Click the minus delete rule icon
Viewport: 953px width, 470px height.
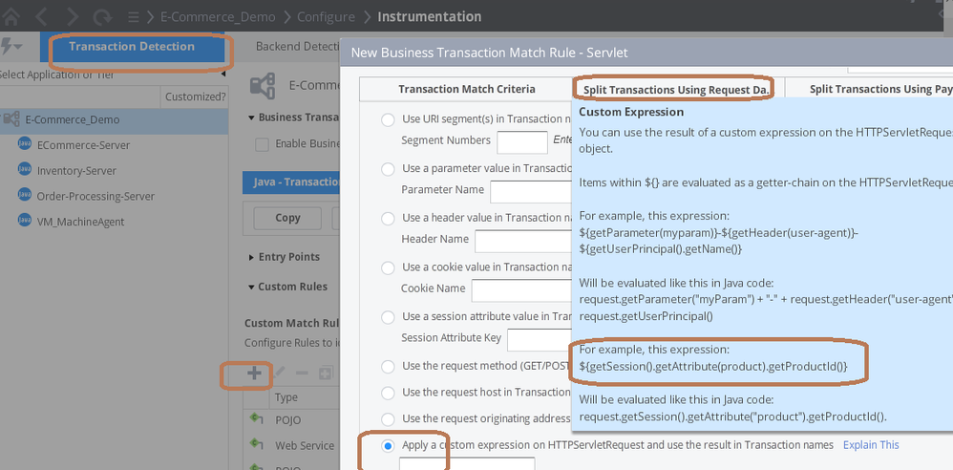click(302, 374)
